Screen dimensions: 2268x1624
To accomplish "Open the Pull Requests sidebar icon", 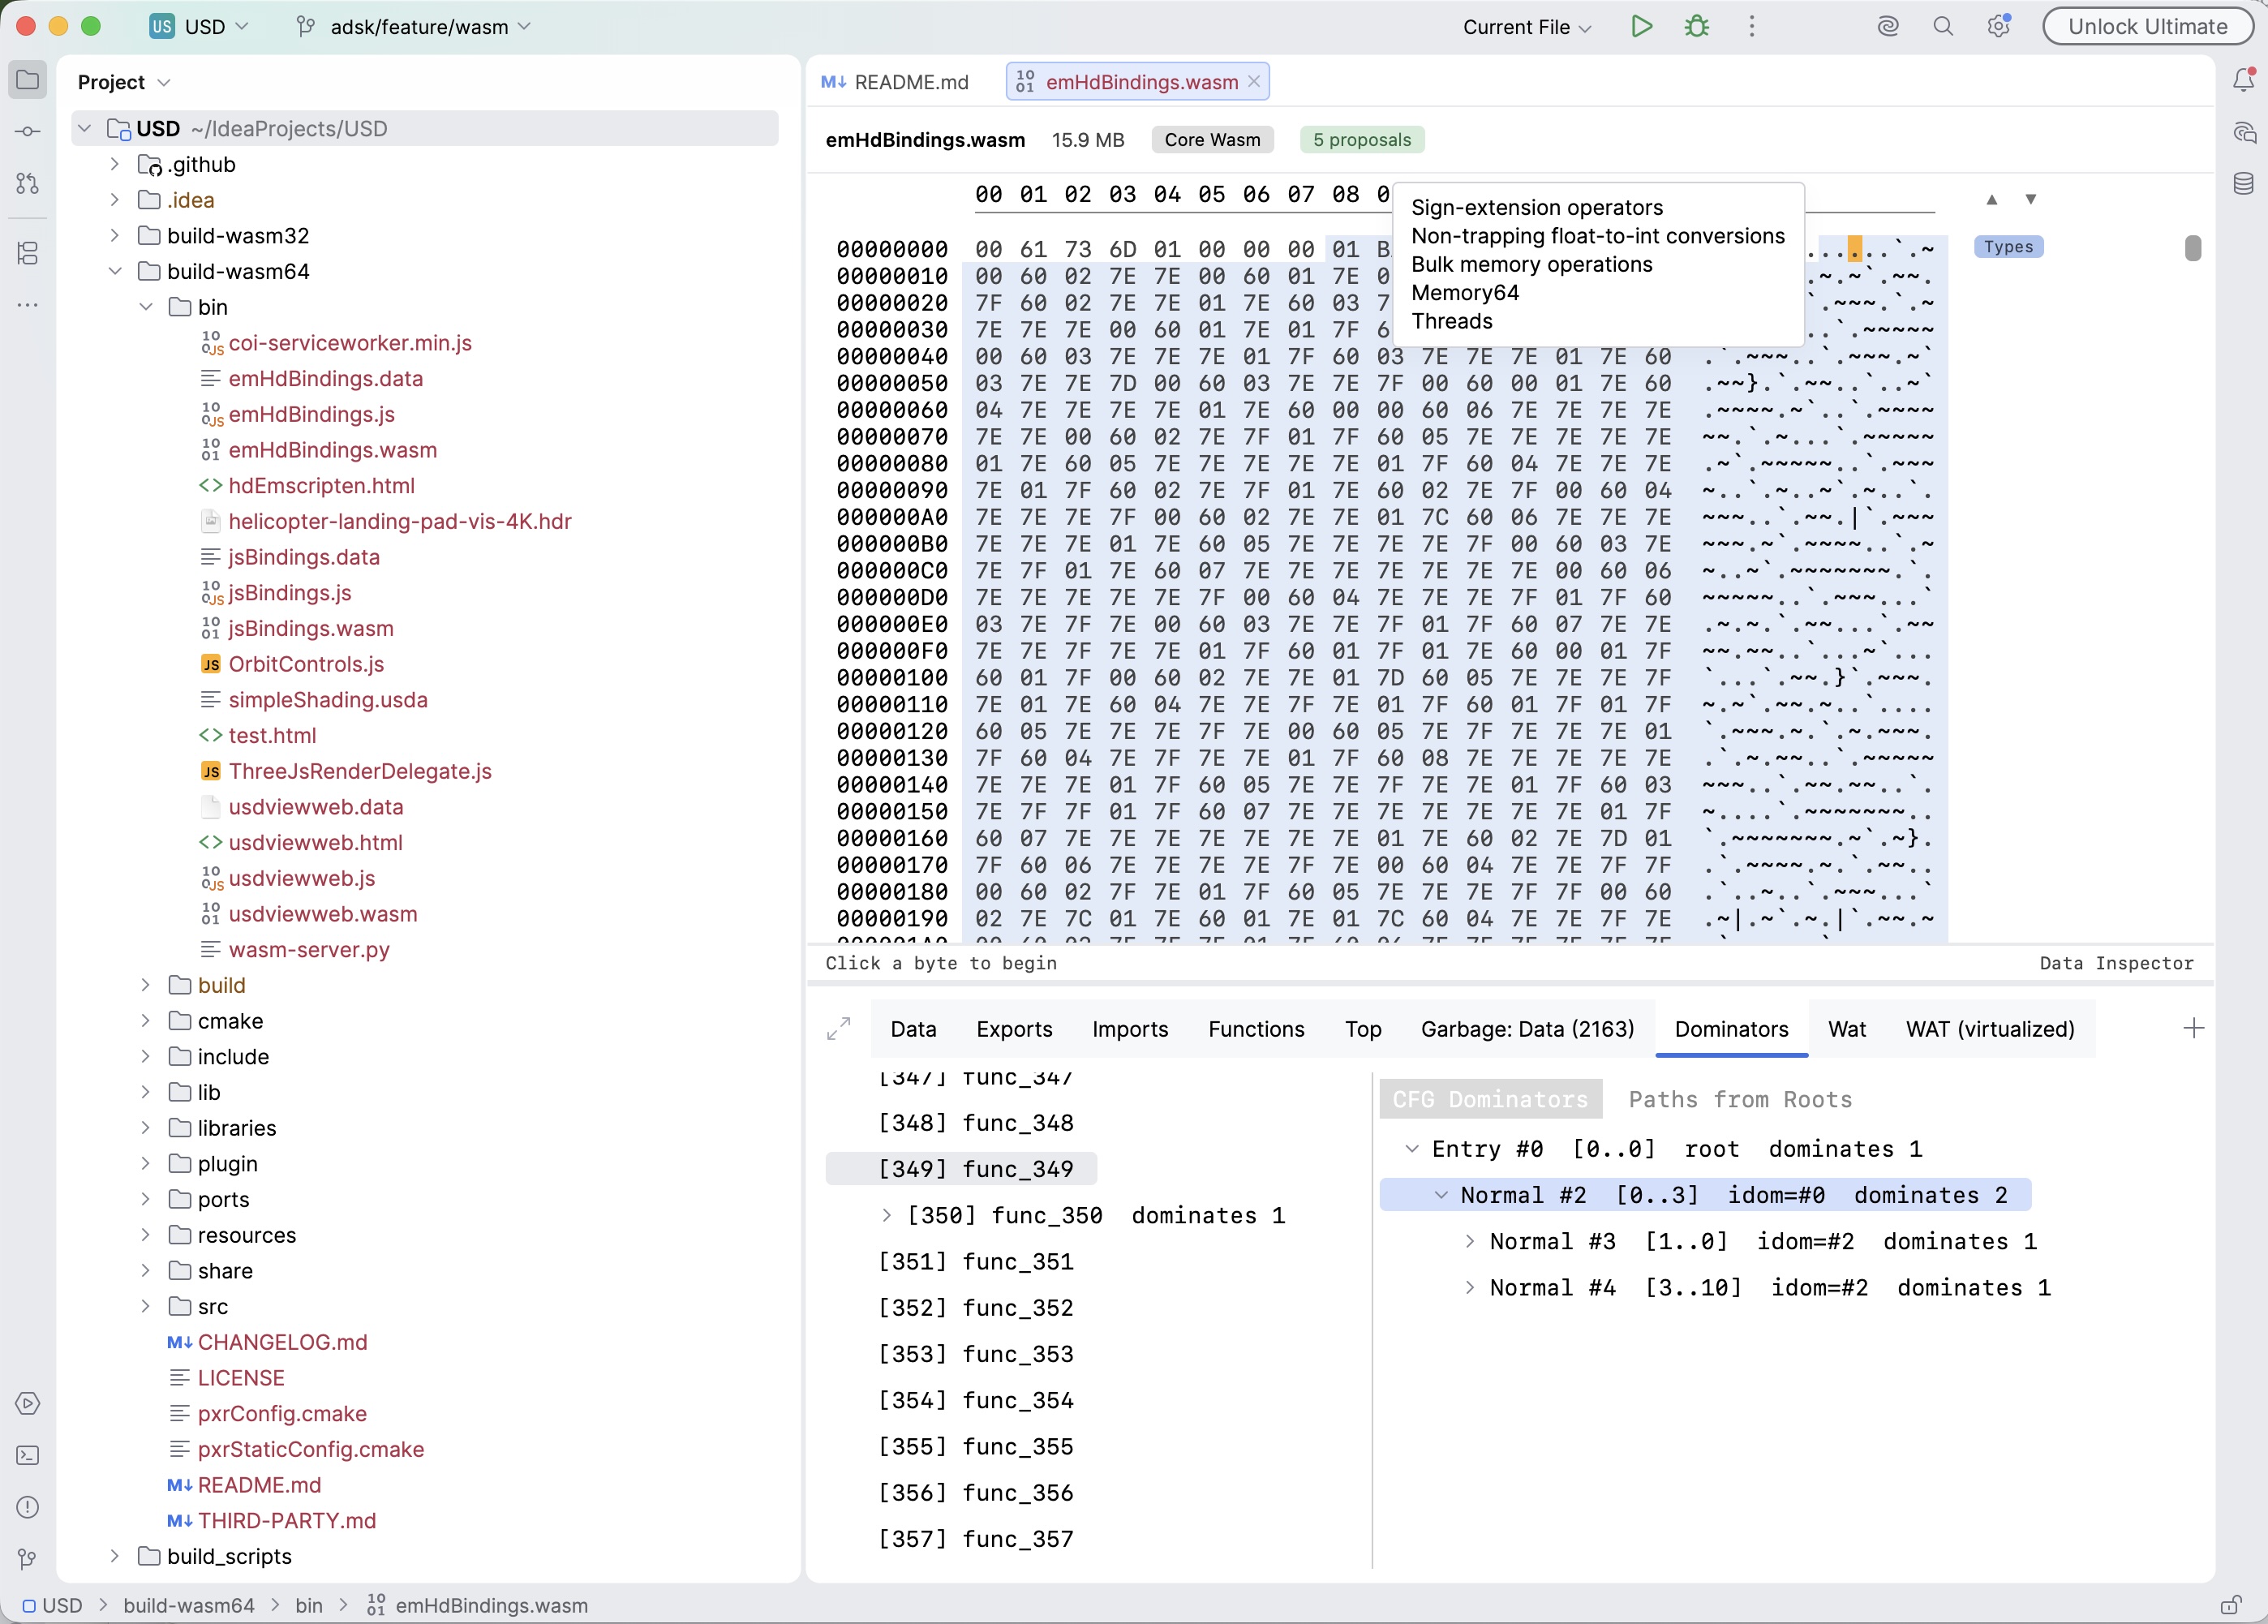I will [x=28, y=184].
